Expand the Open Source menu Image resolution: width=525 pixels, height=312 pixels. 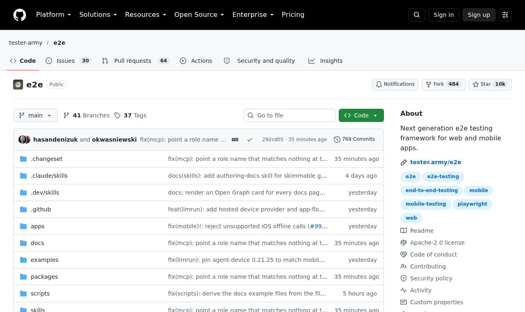click(x=199, y=15)
